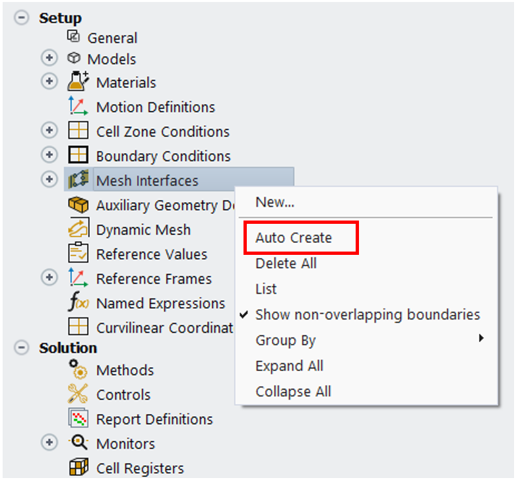The image size is (518, 482).
Task: Collapse the Setup tree section
Action: pyautogui.click(x=22, y=18)
